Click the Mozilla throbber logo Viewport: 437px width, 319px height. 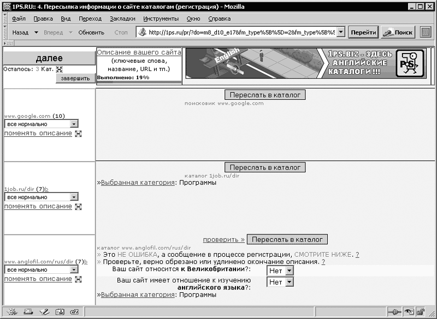point(426,32)
